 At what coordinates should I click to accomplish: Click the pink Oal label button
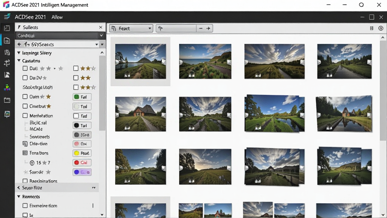point(82,144)
